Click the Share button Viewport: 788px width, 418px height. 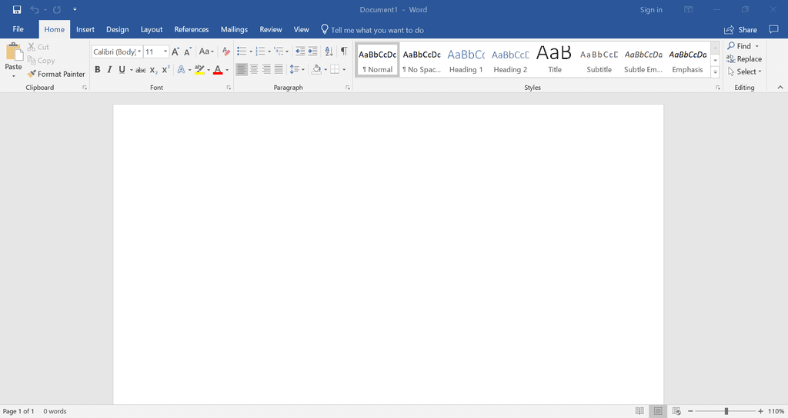pyautogui.click(x=740, y=30)
